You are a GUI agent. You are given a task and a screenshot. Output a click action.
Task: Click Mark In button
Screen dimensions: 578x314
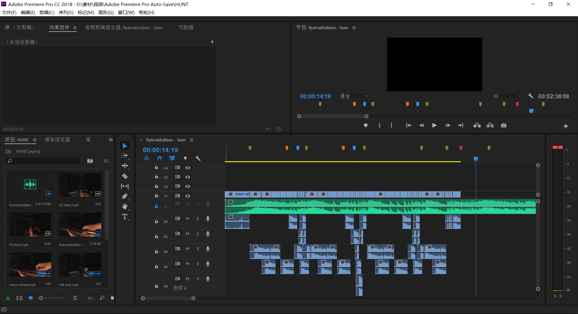(379, 125)
